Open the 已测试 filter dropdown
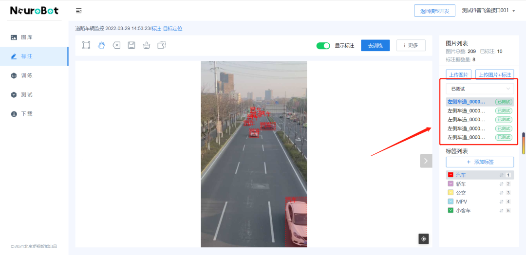This screenshot has height=255, width=526. (480, 89)
